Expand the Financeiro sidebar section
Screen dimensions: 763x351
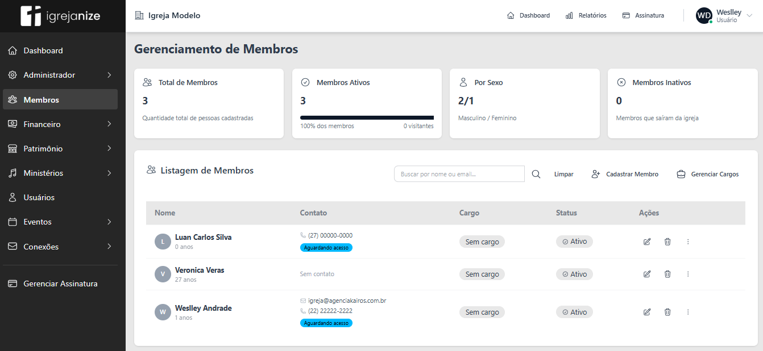(44, 124)
